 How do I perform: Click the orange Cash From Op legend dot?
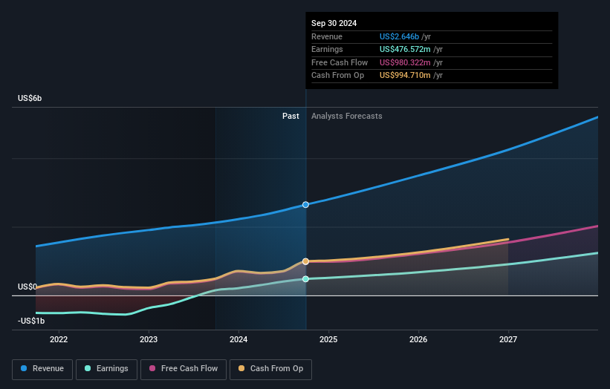(x=241, y=368)
